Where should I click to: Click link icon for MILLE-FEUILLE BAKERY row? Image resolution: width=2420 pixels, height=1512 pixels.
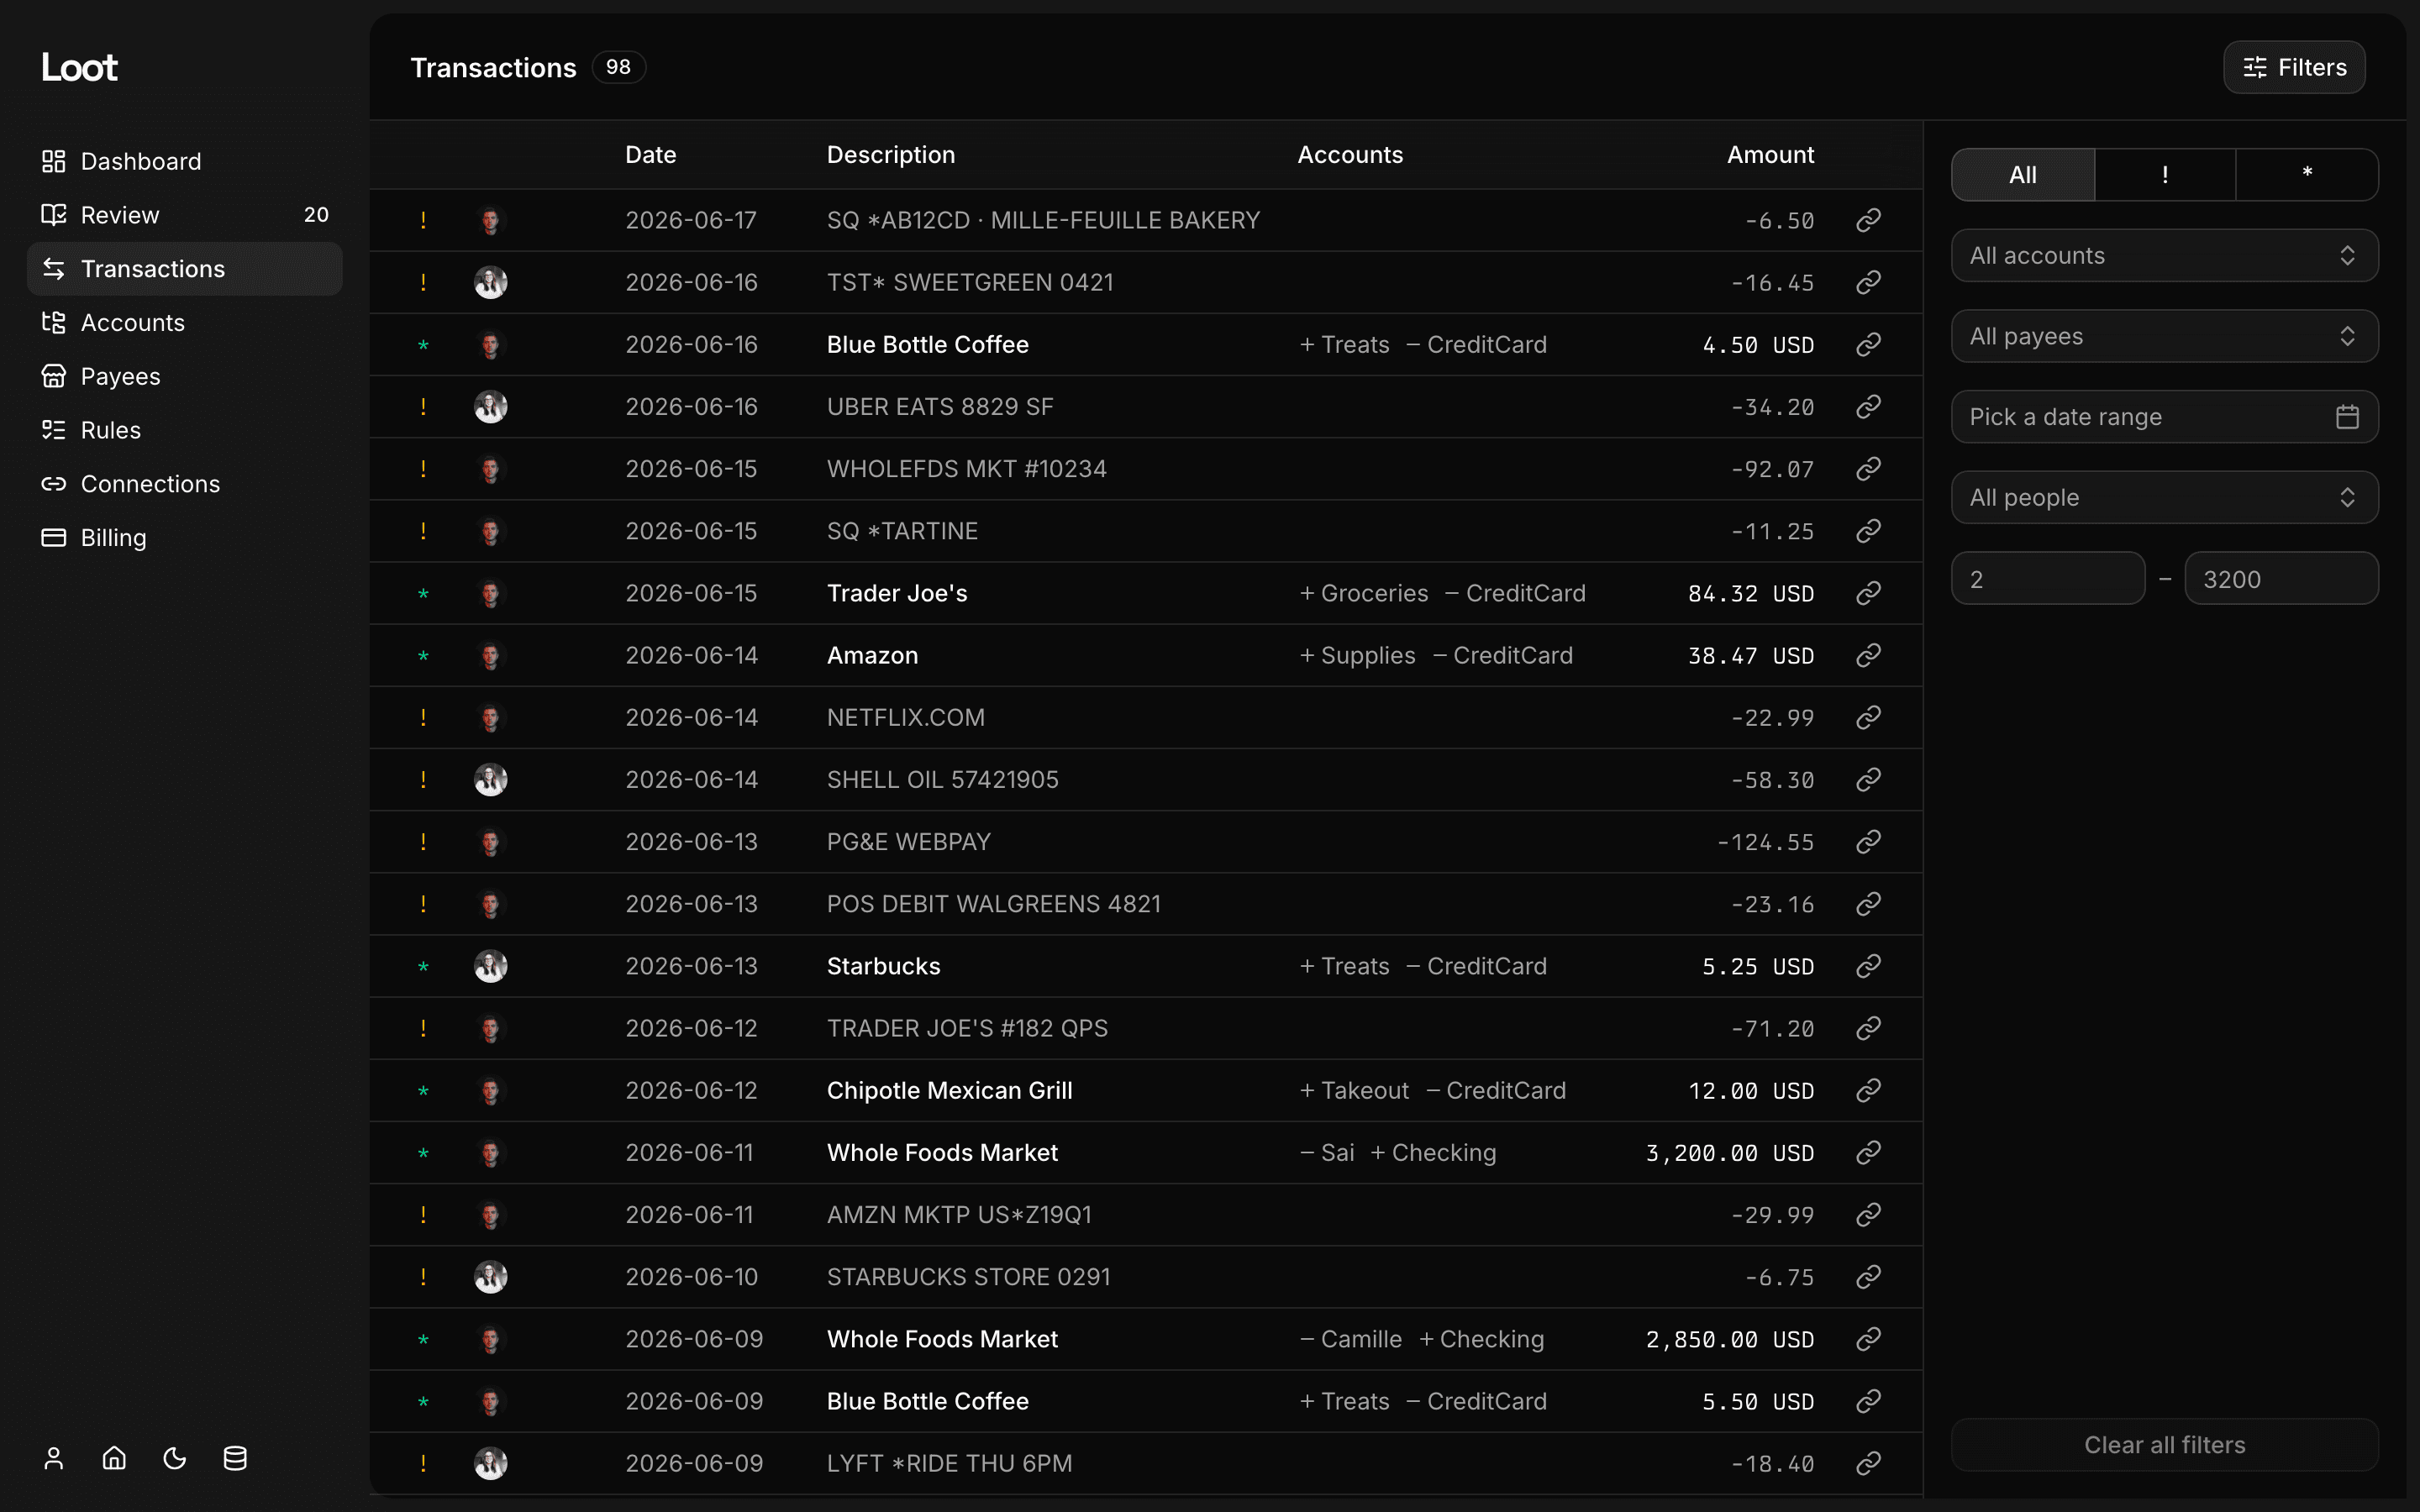1869,220
